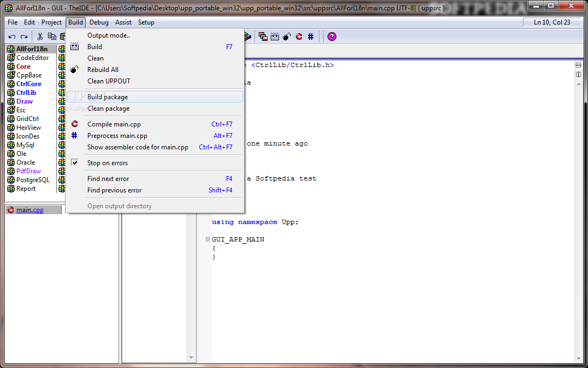588x368 pixels.
Task: Select the Esc package
Action: tap(31, 110)
